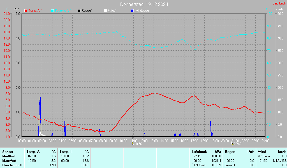Click the °C temperature axis unit label
This screenshot has height=168, width=287.
tap(7, 9)
